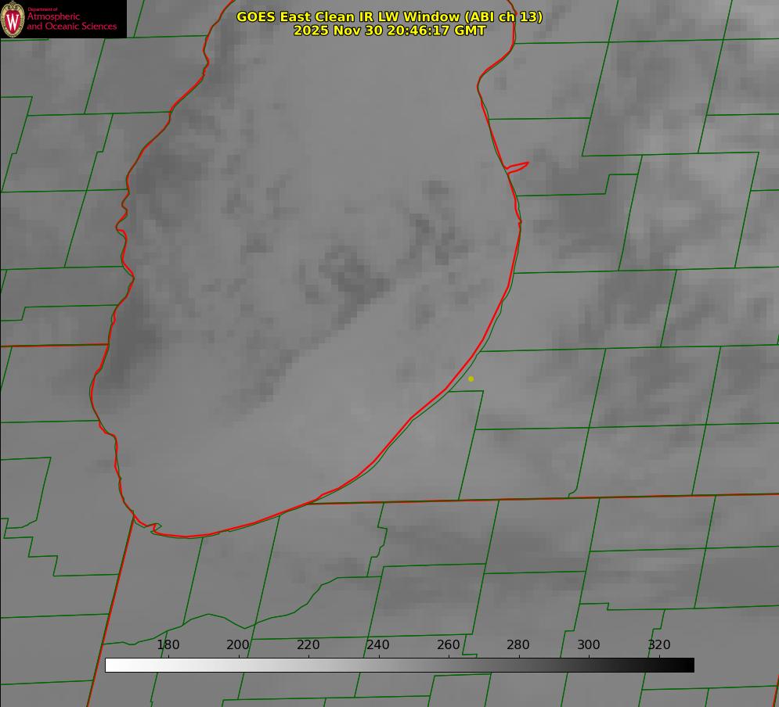This screenshot has width=779, height=707.
Task: Click the yellow dot marker near the lakeshore
Action: pos(471,379)
